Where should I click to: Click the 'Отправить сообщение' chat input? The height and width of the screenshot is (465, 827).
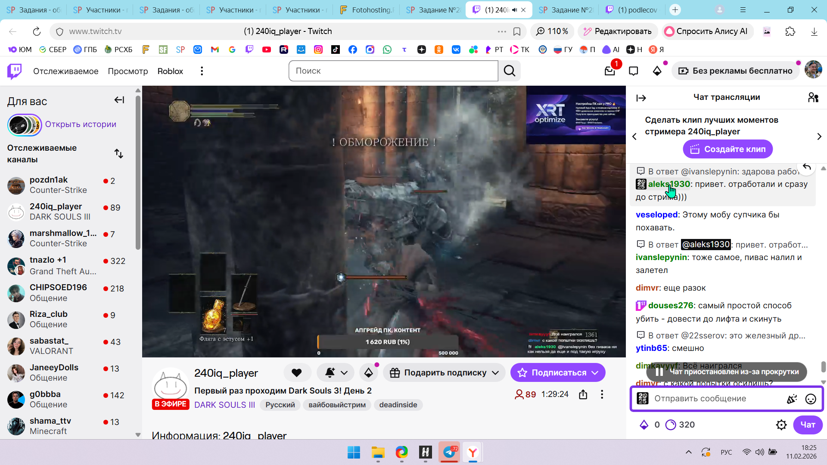tap(715, 399)
